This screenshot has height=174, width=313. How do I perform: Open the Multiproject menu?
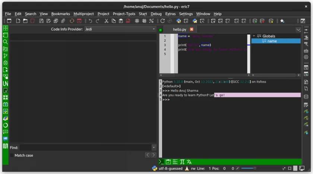83,14
